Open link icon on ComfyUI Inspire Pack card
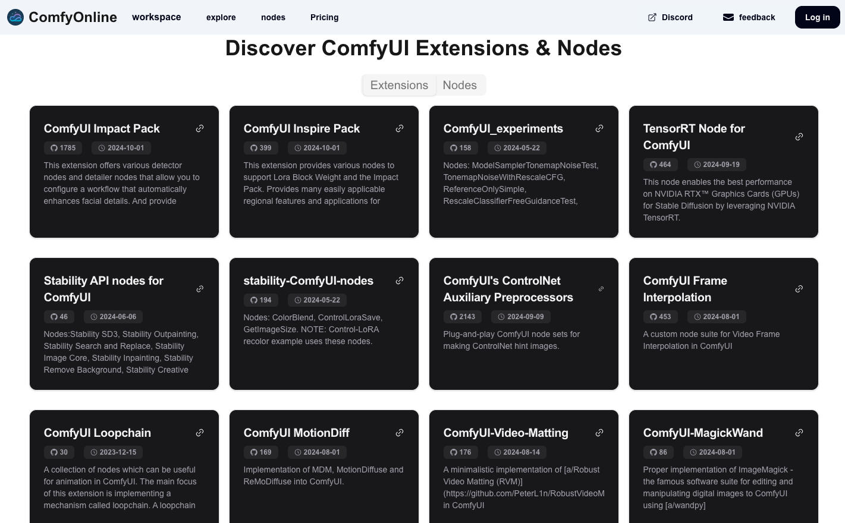Viewport: 845px width, 523px height. (400, 128)
